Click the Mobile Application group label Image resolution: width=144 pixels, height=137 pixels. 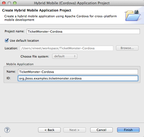coord(20,64)
